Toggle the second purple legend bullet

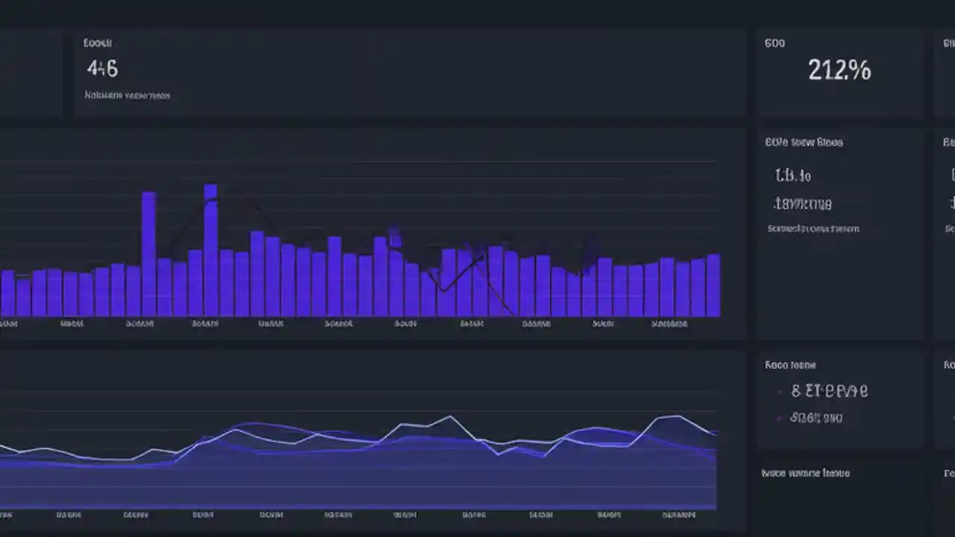(778, 418)
